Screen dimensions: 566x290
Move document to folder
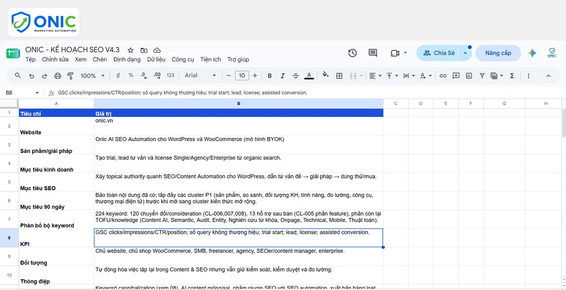144,50
